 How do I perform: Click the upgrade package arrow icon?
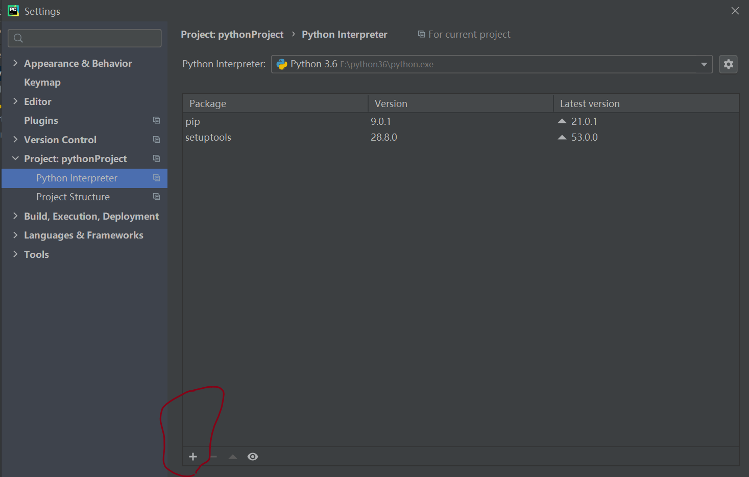point(233,457)
